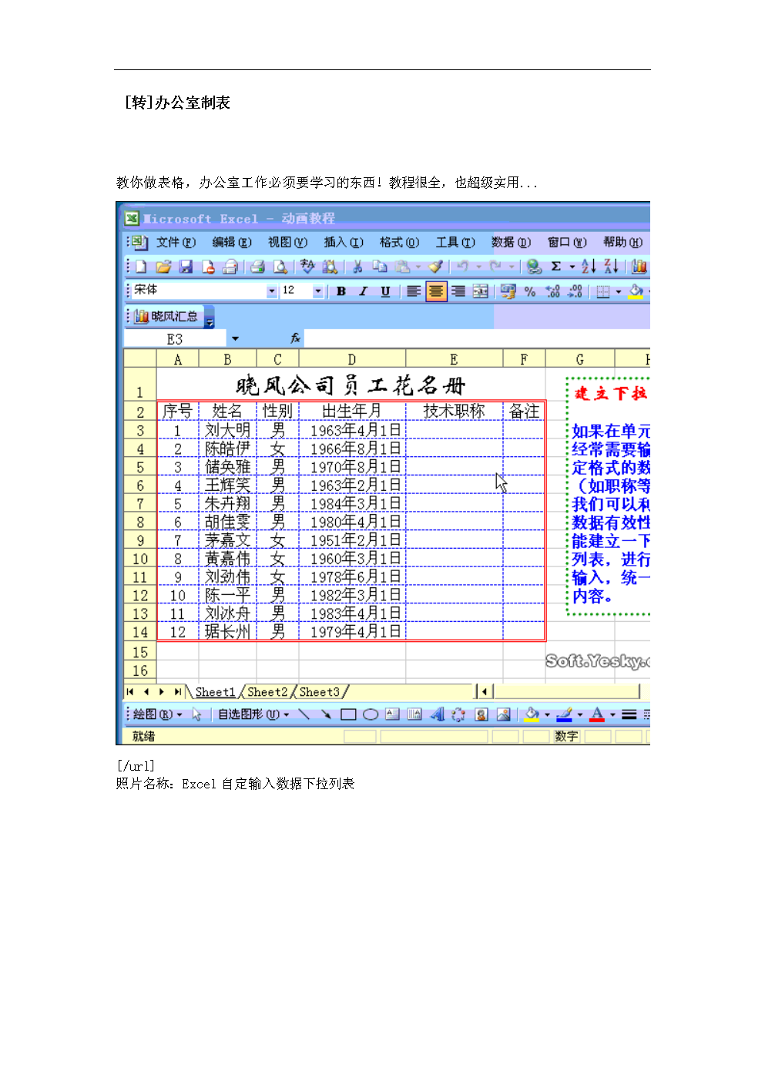Open the 数据 (Data) menu
This screenshot has height=1082, width=765.
511,242
